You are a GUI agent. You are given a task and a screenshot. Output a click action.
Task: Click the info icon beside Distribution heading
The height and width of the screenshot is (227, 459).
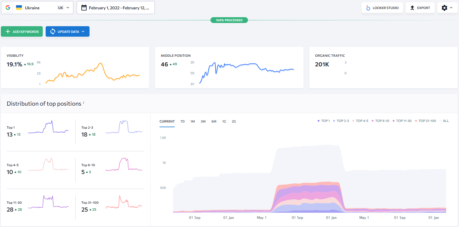tap(84, 102)
